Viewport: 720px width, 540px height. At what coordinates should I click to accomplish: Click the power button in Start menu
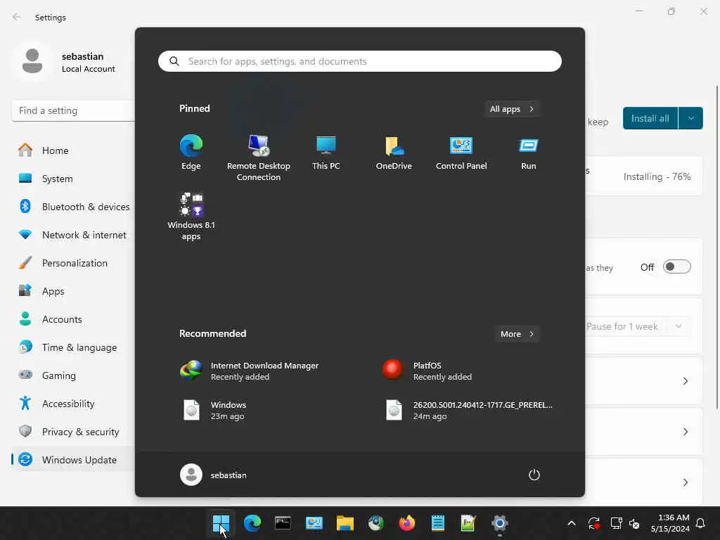[534, 475]
